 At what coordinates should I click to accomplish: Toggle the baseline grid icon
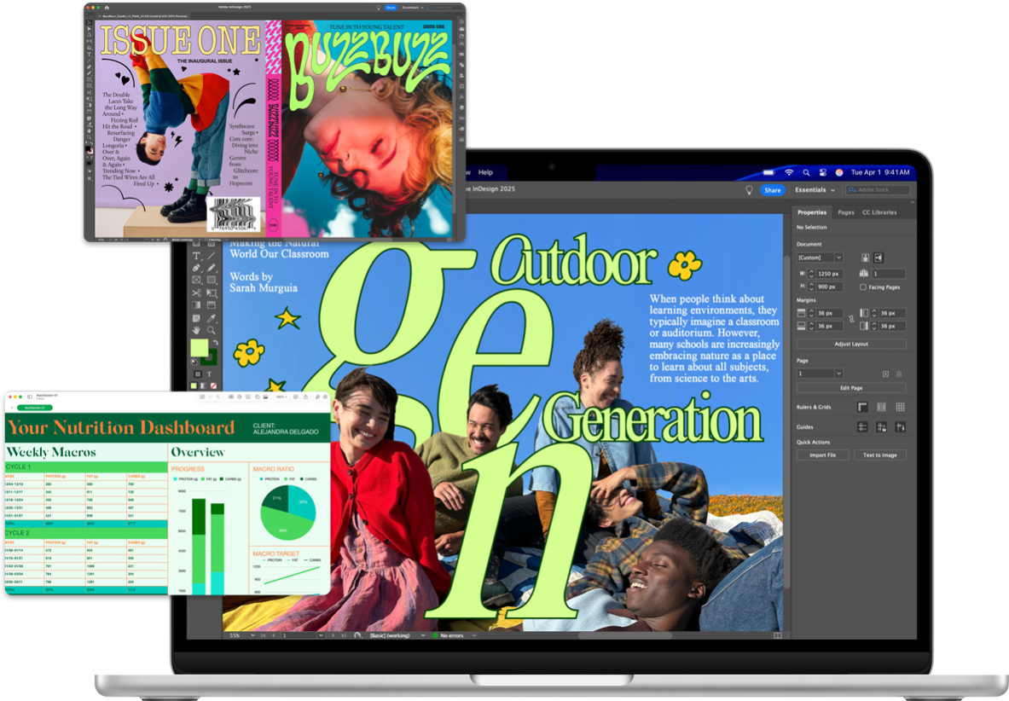pos(882,407)
